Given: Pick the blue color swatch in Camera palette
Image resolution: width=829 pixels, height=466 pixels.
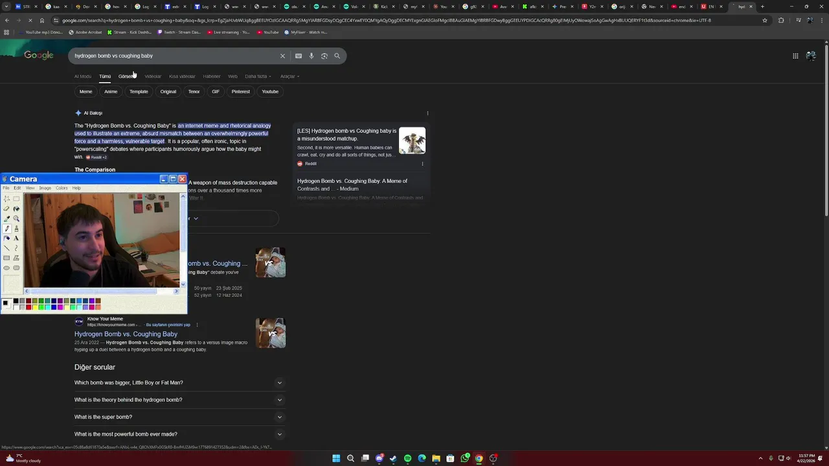Looking at the screenshot, I should point(54,307).
